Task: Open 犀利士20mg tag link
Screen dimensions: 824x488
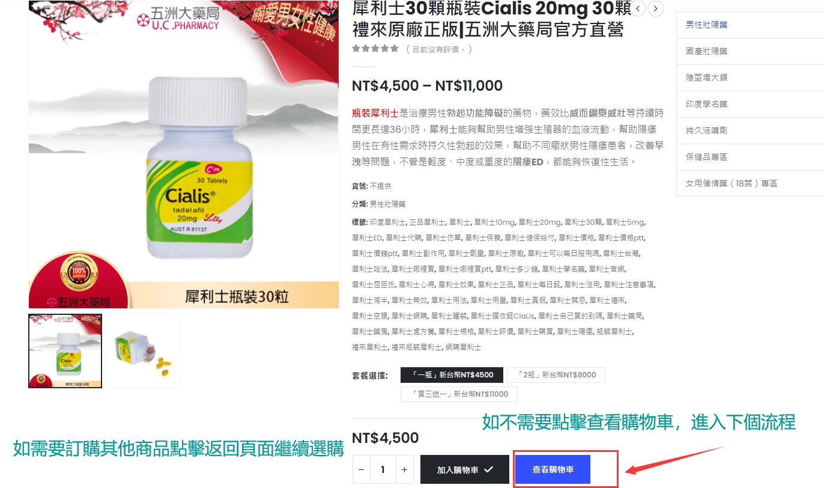Action: 539,222
